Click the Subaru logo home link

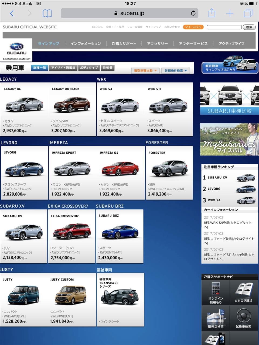click(x=17, y=50)
